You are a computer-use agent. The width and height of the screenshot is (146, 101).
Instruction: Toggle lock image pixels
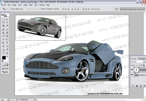(139, 65)
